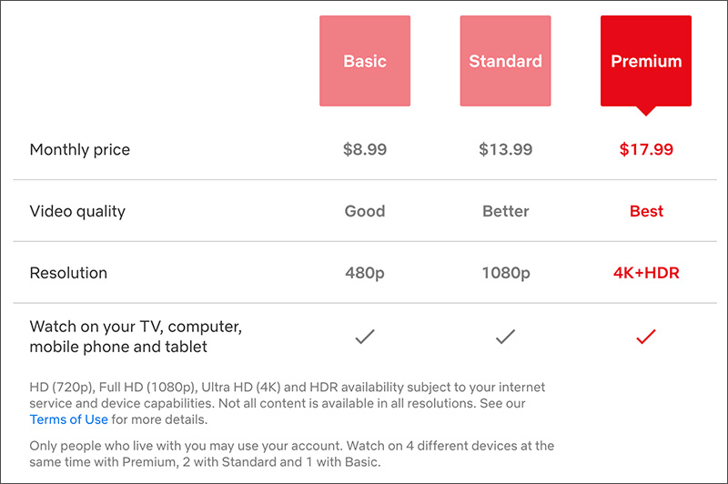Viewport: 728px width, 484px height.
Task: Click the Video quality row label
Action: [77, 212]
